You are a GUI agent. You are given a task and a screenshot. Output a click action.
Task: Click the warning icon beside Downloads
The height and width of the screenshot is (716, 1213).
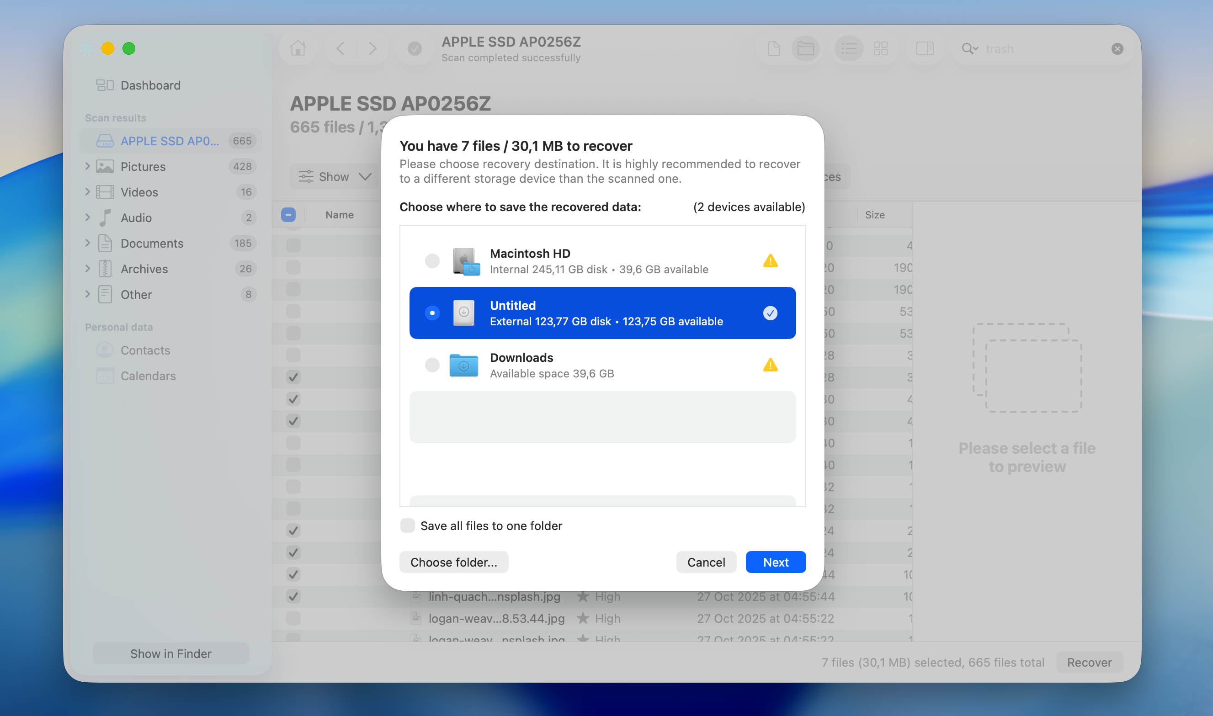pos(770,365)
